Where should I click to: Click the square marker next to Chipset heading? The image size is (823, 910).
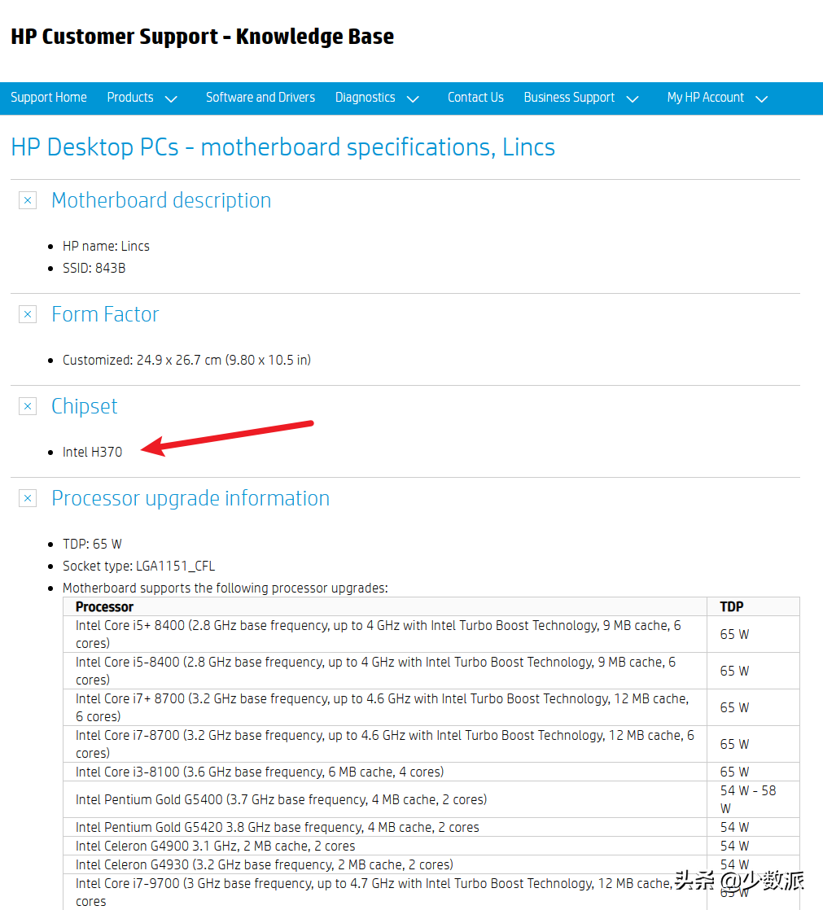click(27, 405)
